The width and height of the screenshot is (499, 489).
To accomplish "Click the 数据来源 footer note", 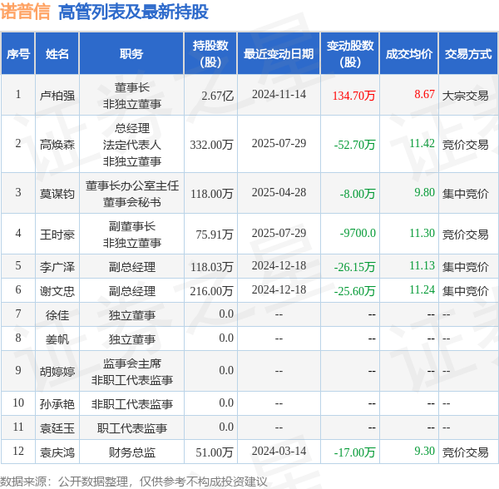I will tap(134, 482).
